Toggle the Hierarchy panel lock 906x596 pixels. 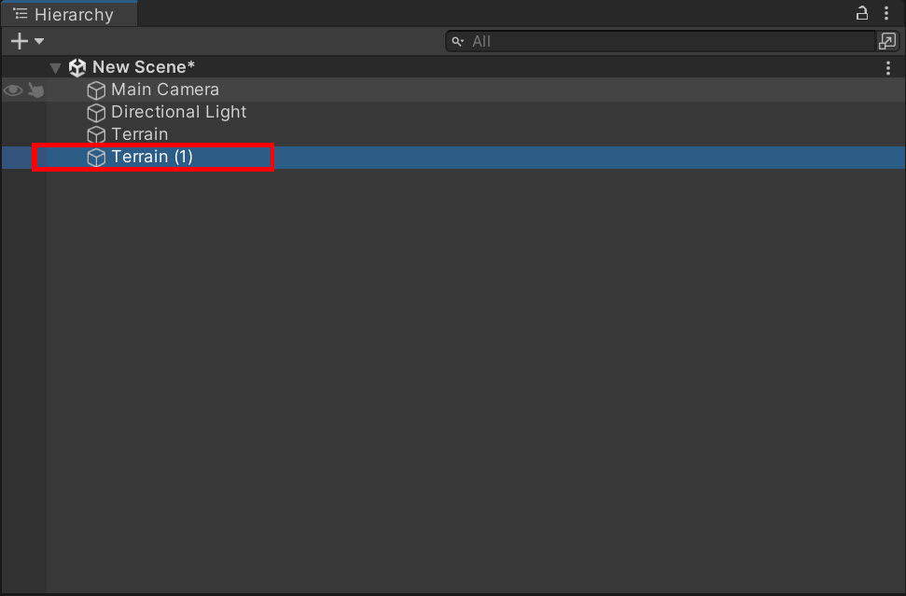point(861,13)
